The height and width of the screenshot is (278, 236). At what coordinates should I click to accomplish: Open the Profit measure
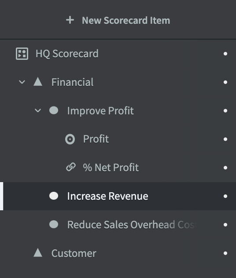(96, 139)
